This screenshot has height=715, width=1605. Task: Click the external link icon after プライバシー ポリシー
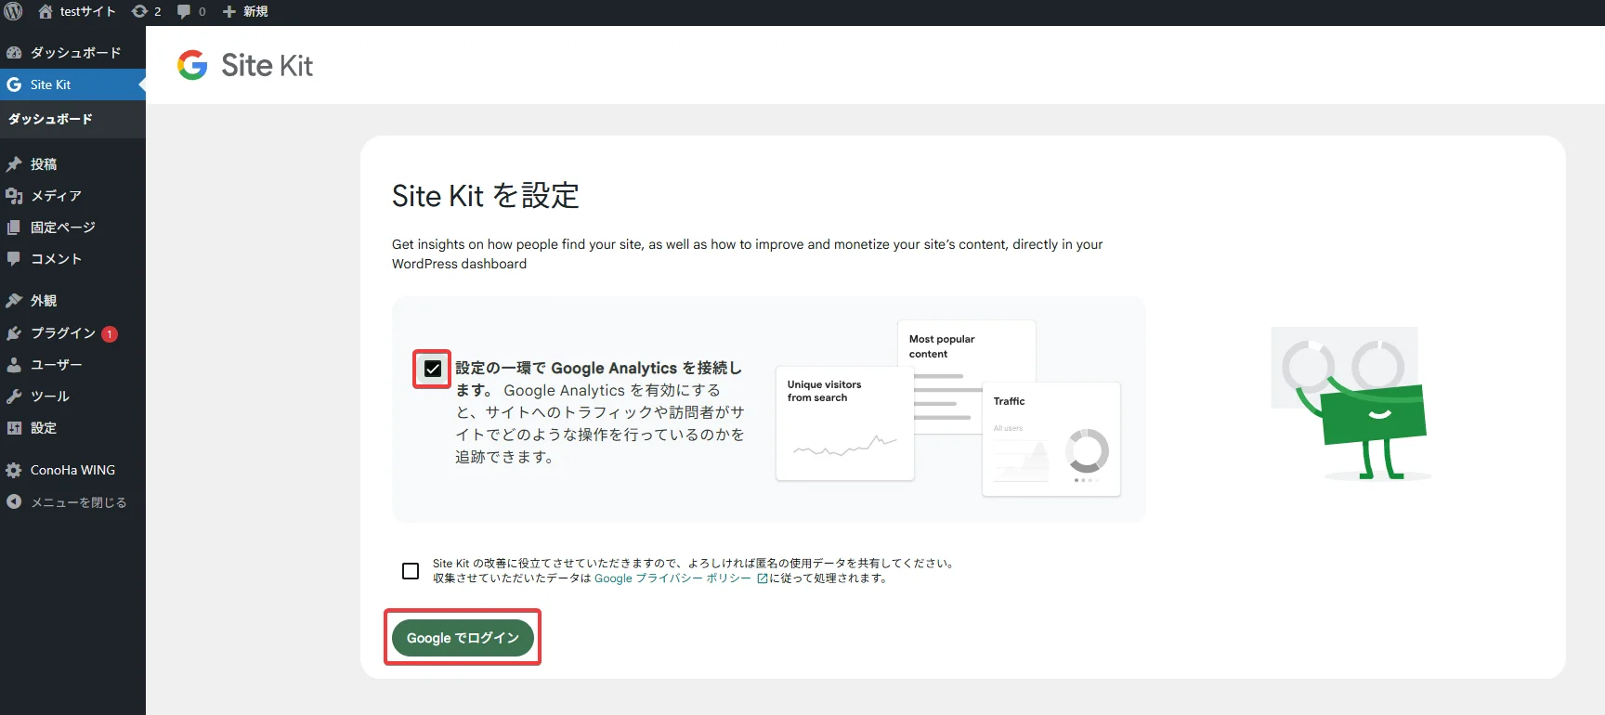coord(763,578)
